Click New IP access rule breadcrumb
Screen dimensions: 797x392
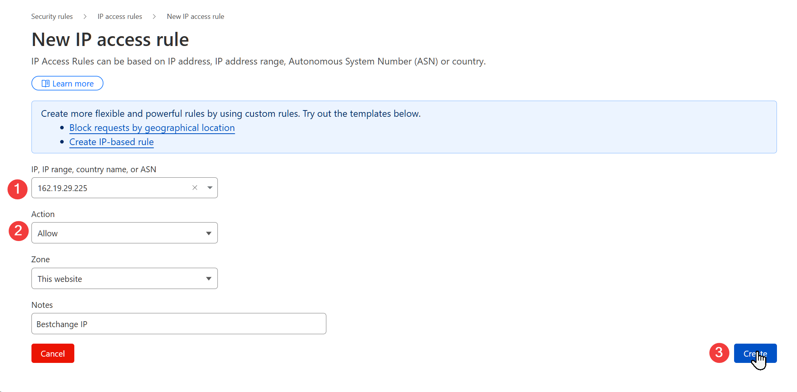coord(195,17)
